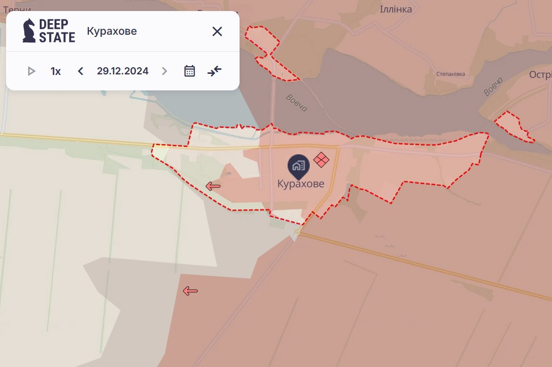Advance to the next date
The width and height of the screenshot is (552, 367).
164,71
